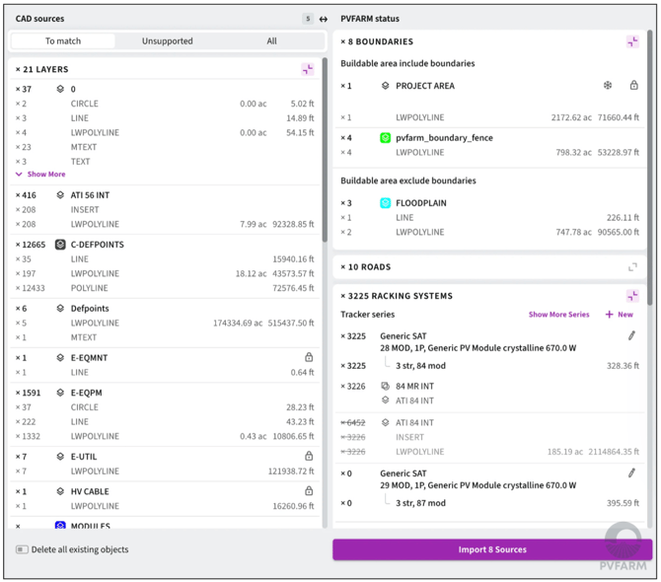Switch to the Unsupported tab
The height and width of the screenshot is (582, 661).
point(168,40)
